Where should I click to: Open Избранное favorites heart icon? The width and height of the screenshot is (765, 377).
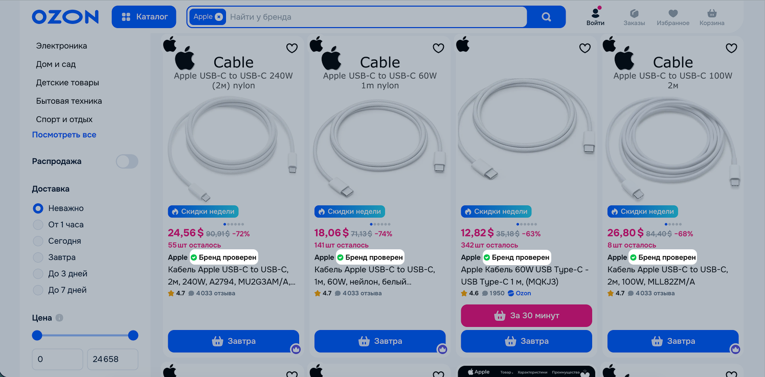tap(673, 13)
